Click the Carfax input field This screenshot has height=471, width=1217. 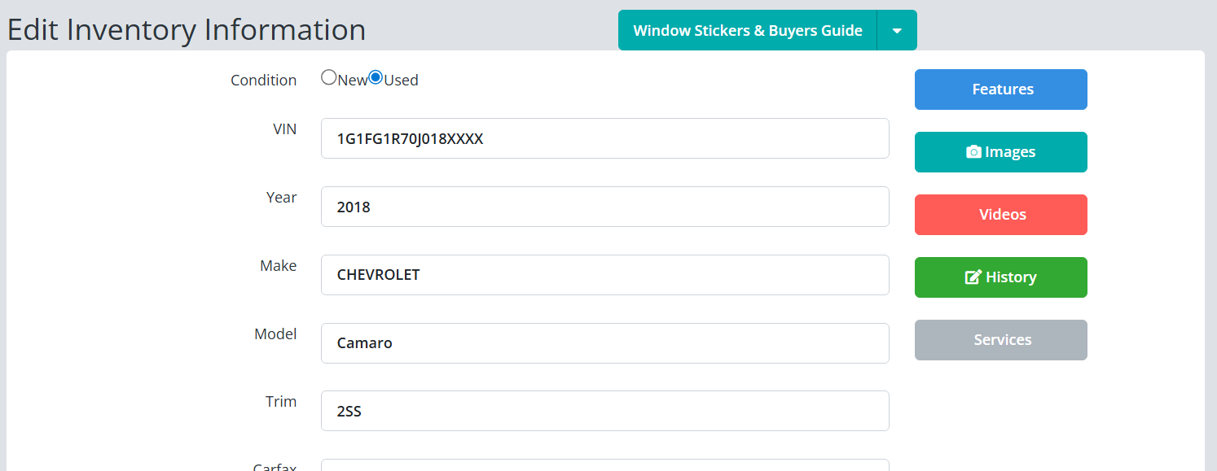(x=604, y=465)
